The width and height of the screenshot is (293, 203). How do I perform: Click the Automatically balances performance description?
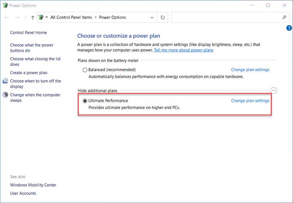tap(166, 77)
